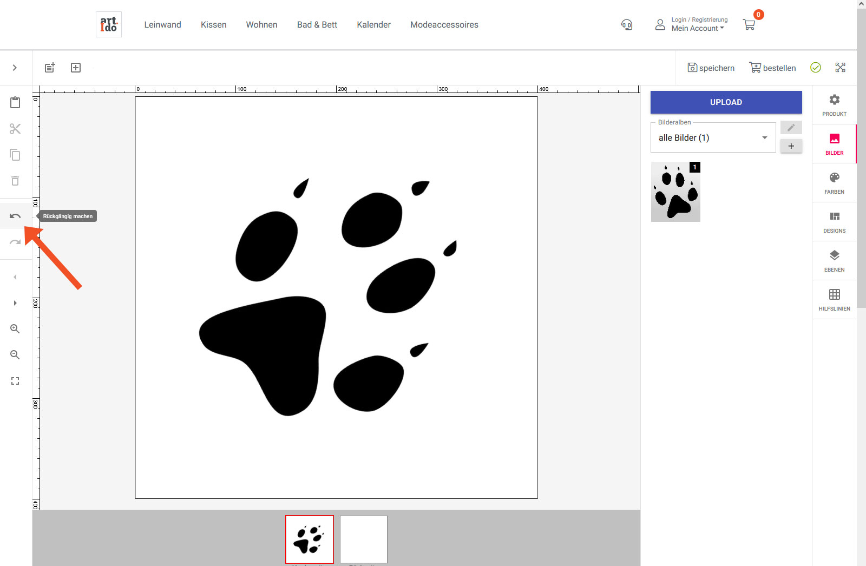Click the user account icon
The width and height of the screenshot is (866, 566).
coord(660,24)
